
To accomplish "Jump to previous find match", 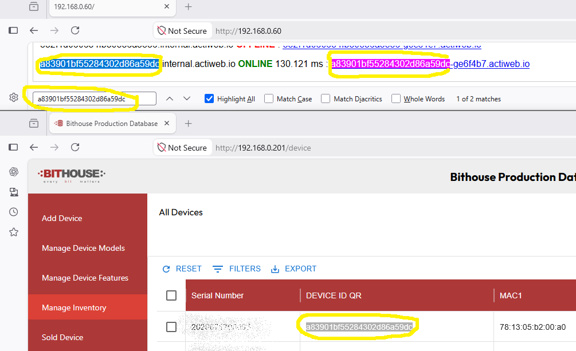I will (x=169, y=98).
